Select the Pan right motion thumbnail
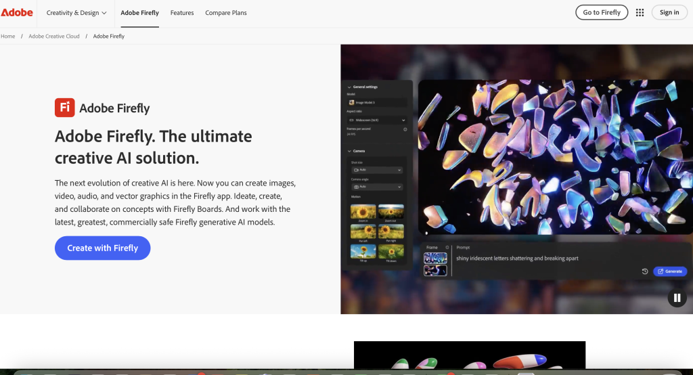Screen dimensions: 693x375 tap(391, 232)
